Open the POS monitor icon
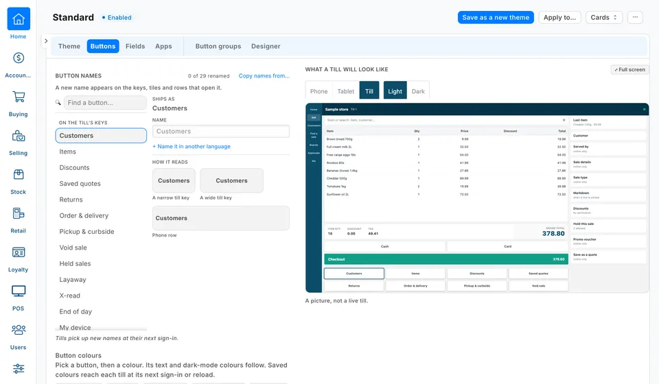Screen dimensions: 659x384 [19, 291]
